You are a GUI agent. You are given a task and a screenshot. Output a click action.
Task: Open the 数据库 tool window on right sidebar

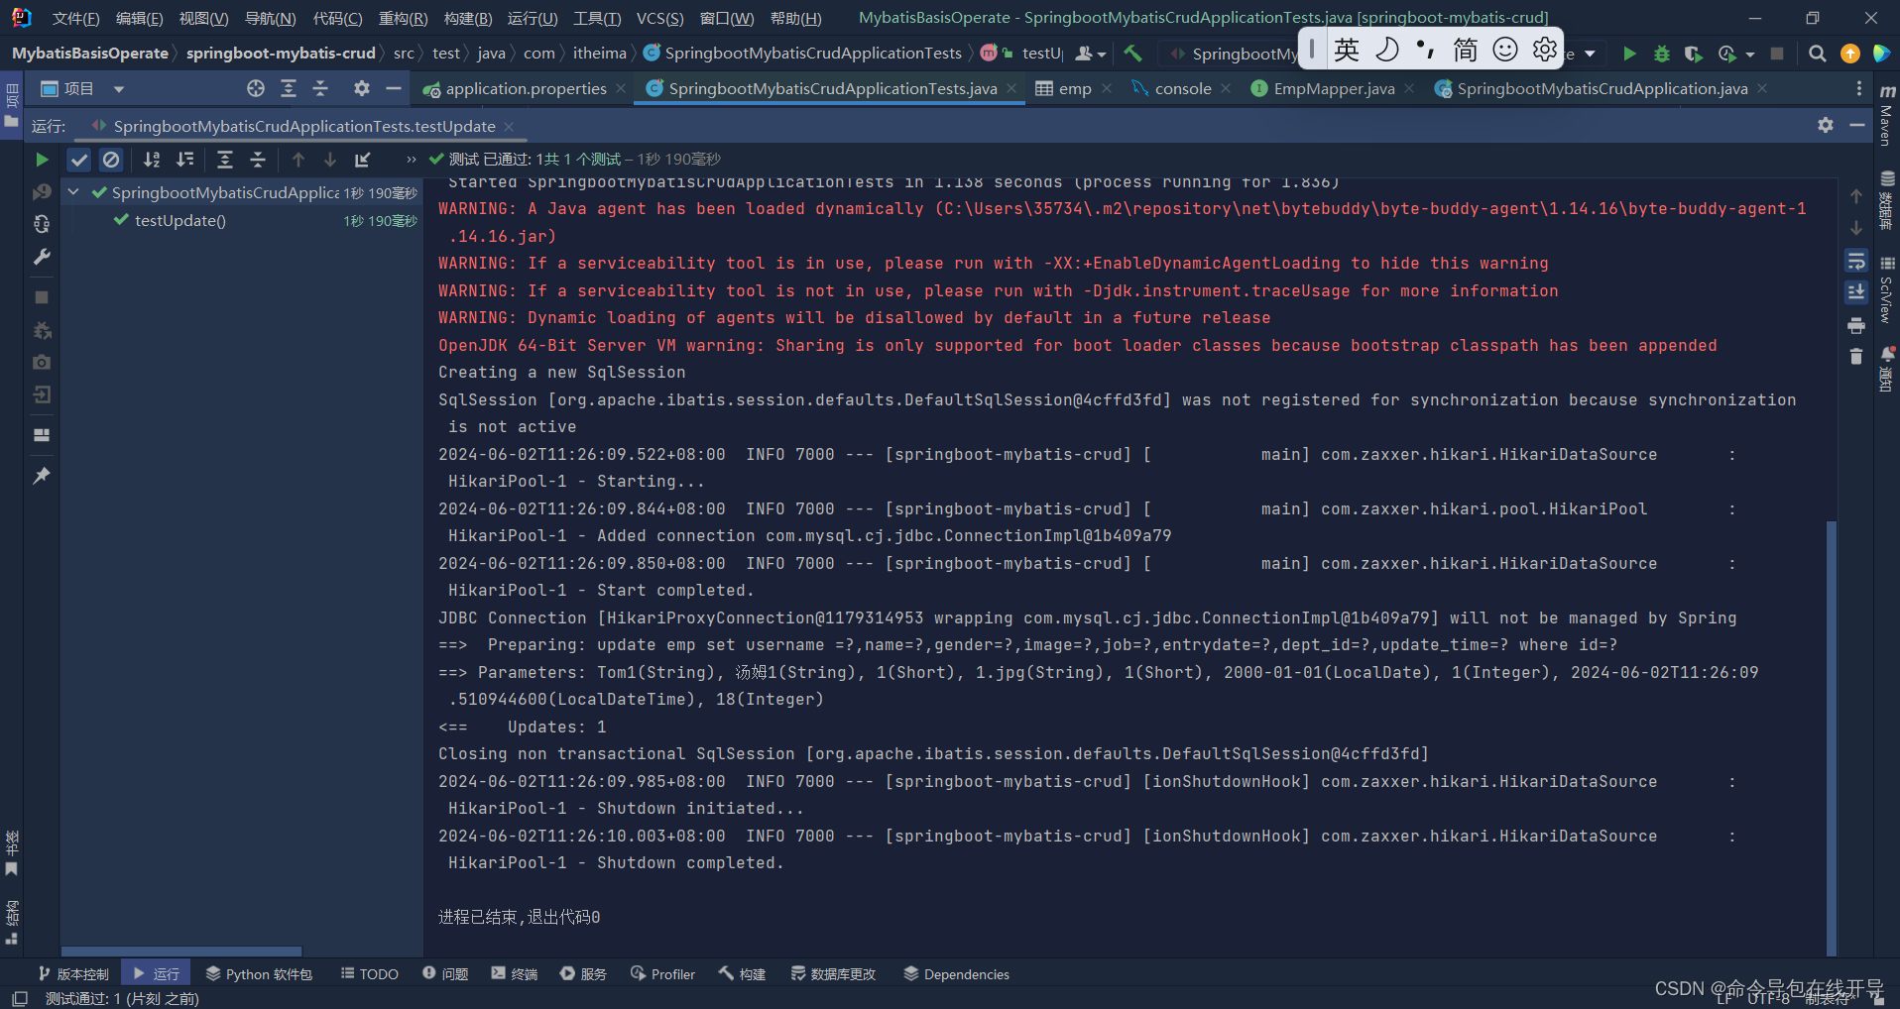1885,178
